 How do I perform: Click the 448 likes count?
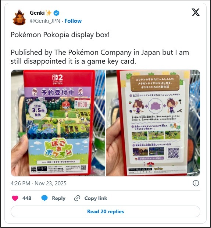[x=27, y=198]
